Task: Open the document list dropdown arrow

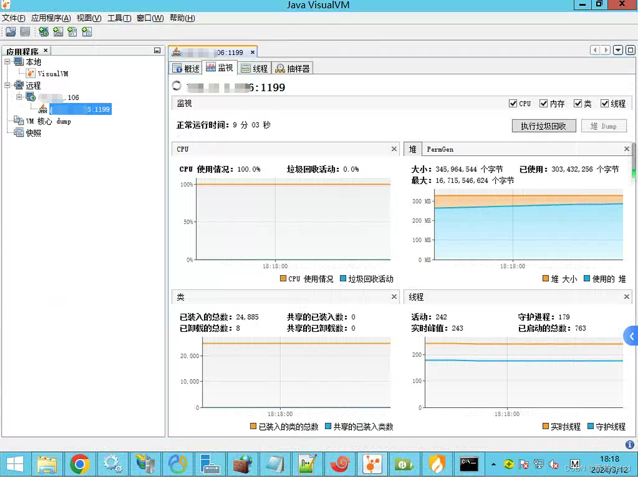Action: tap(618, 50)
